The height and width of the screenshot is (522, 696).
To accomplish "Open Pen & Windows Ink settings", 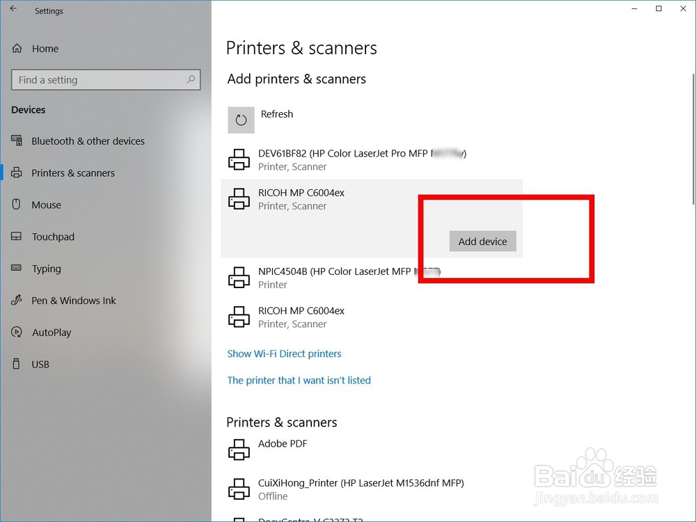I will pyautogui.click(x=74, y=301).
